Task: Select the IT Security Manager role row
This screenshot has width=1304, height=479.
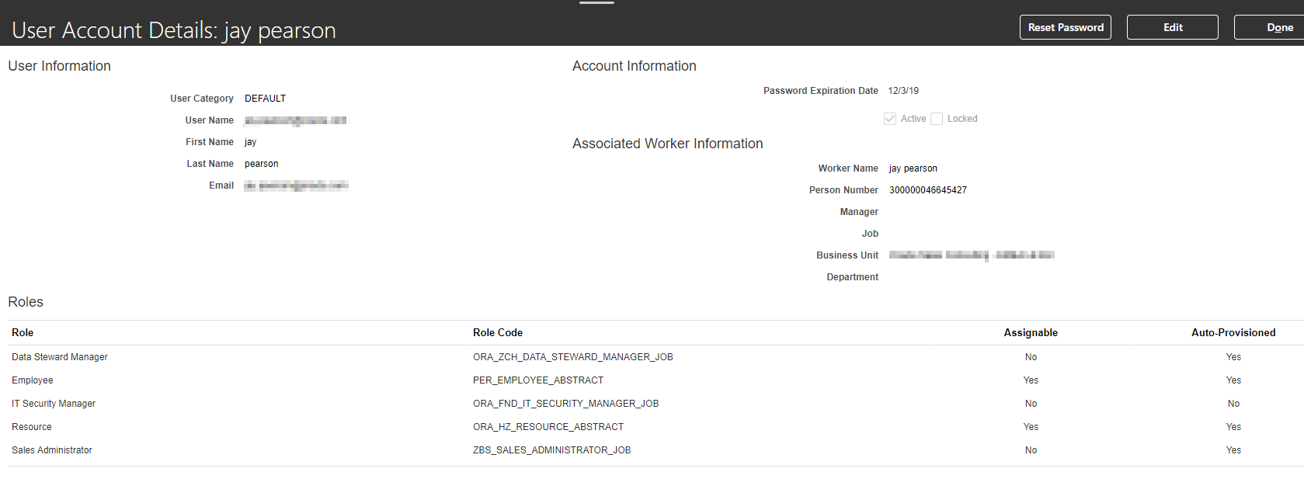Action: (x=54, y=404)
